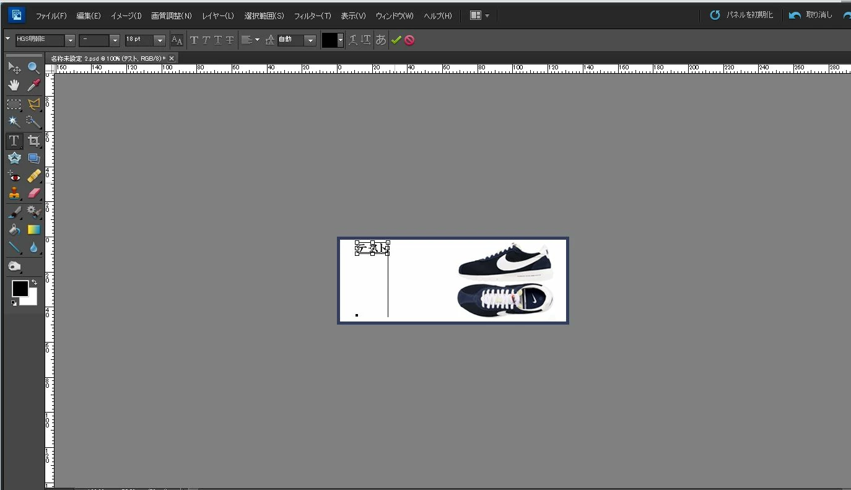Click the foreground color black swatch
Image resolution: width=851 pixels, height=490 pixels.
pyautogui.click(x=20, y=288)
